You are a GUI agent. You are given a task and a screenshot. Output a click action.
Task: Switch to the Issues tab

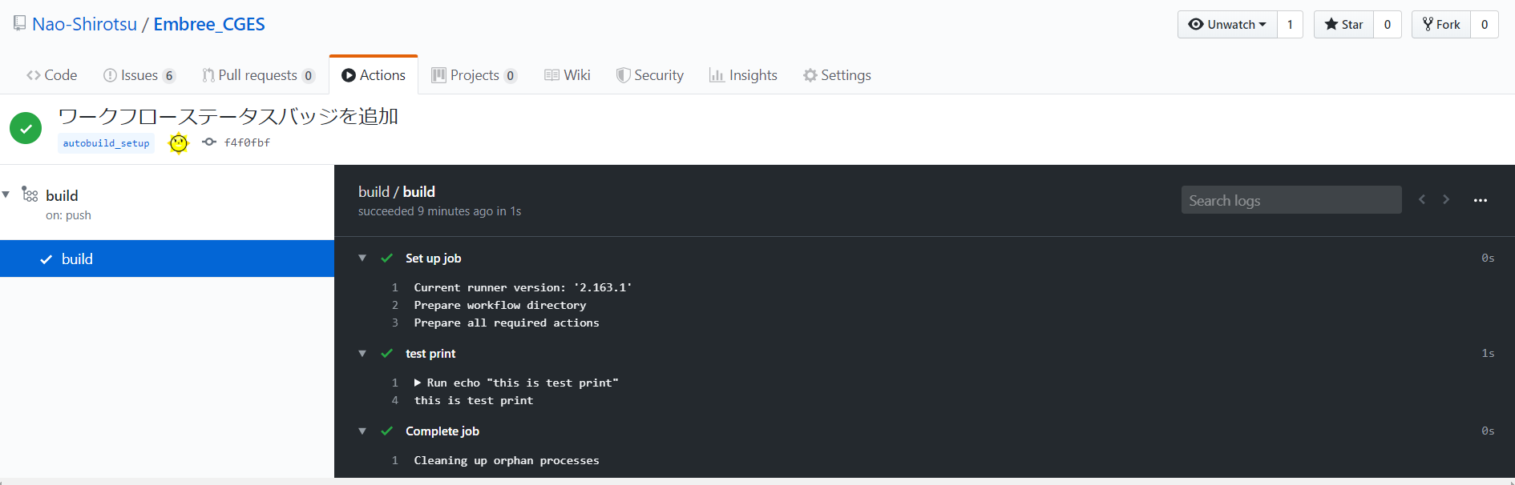[139, 75]
